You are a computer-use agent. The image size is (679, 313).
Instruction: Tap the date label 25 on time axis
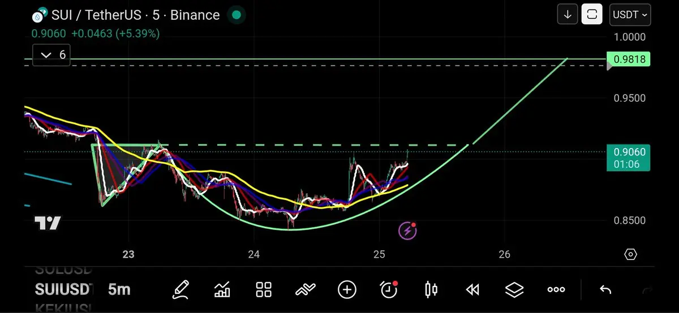379,254
